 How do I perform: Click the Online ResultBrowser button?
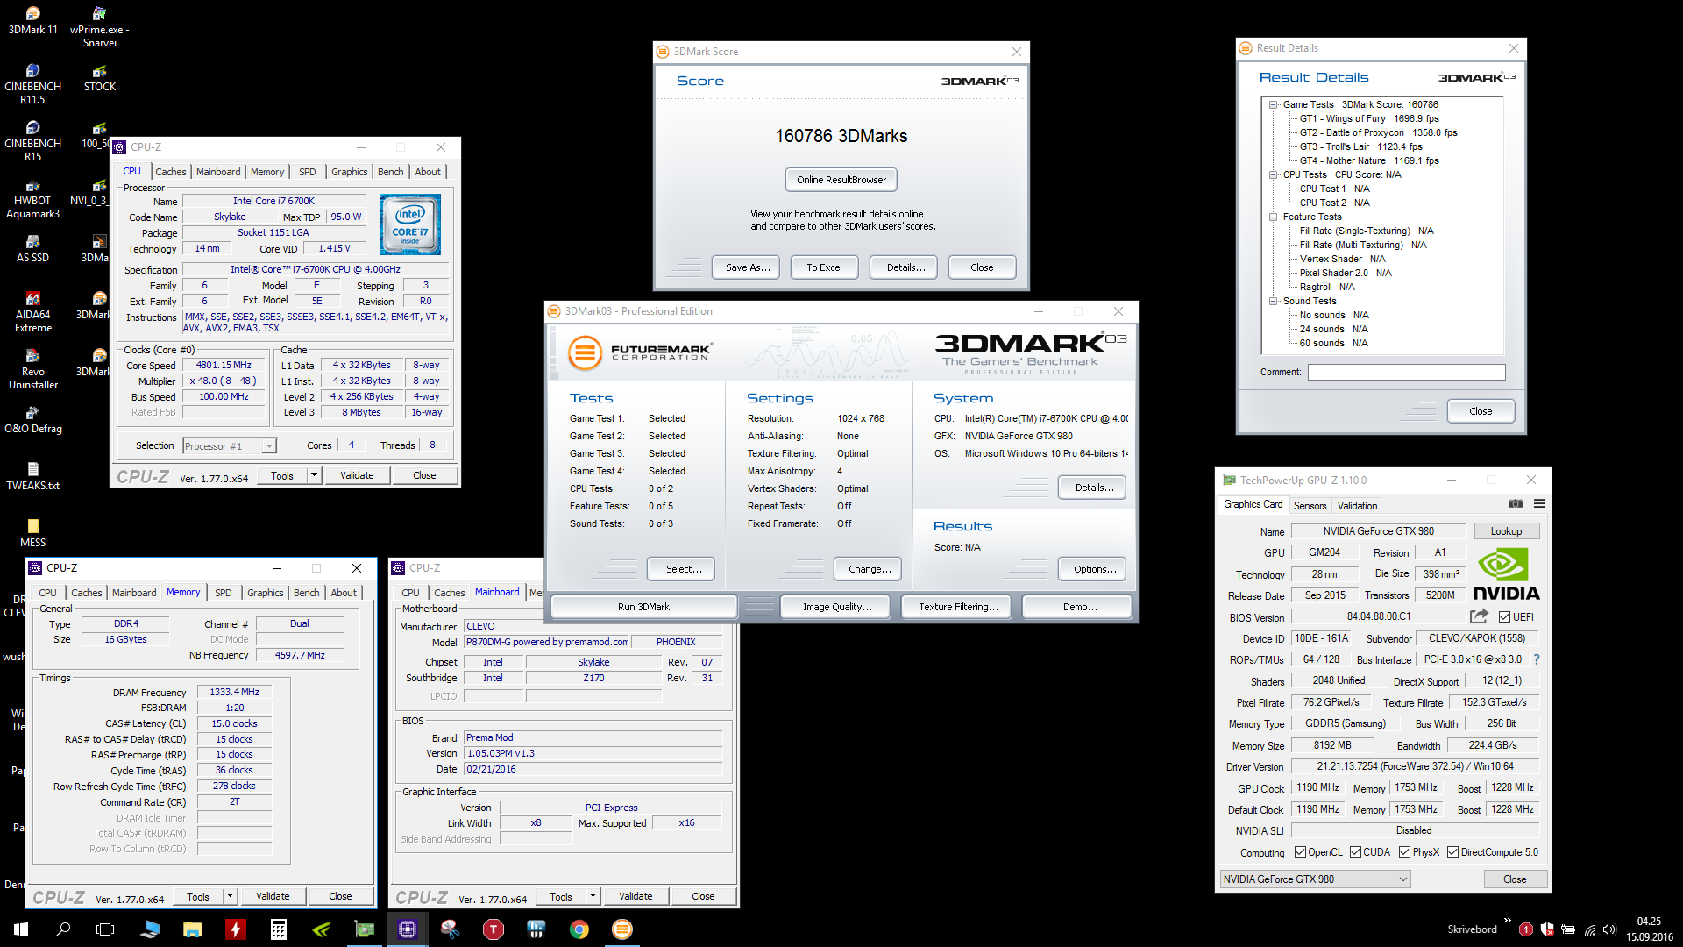click(841, 180)
